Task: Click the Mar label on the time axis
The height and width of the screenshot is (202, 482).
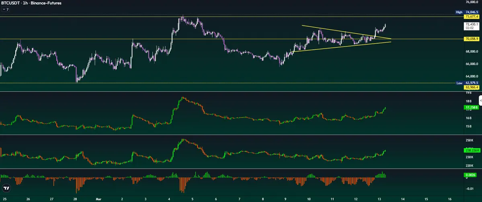Action: (x=98, y=199)
